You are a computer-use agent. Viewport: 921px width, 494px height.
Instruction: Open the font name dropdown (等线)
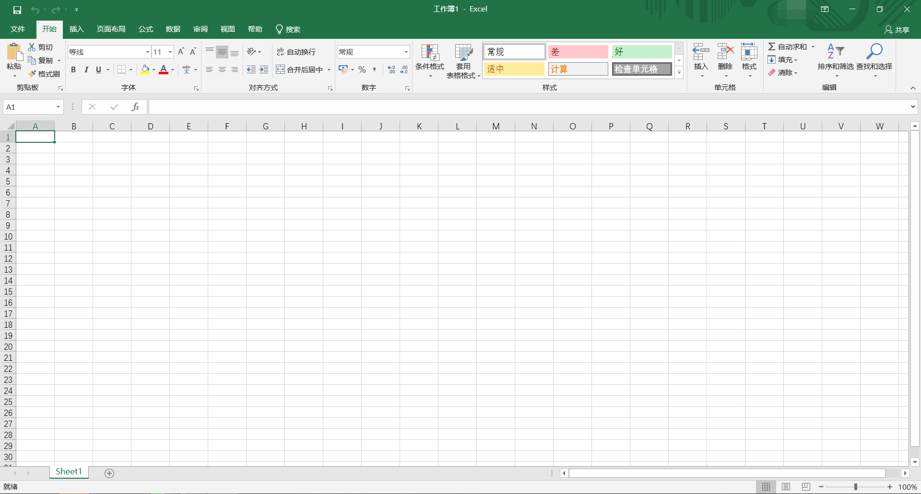[148, 52]
